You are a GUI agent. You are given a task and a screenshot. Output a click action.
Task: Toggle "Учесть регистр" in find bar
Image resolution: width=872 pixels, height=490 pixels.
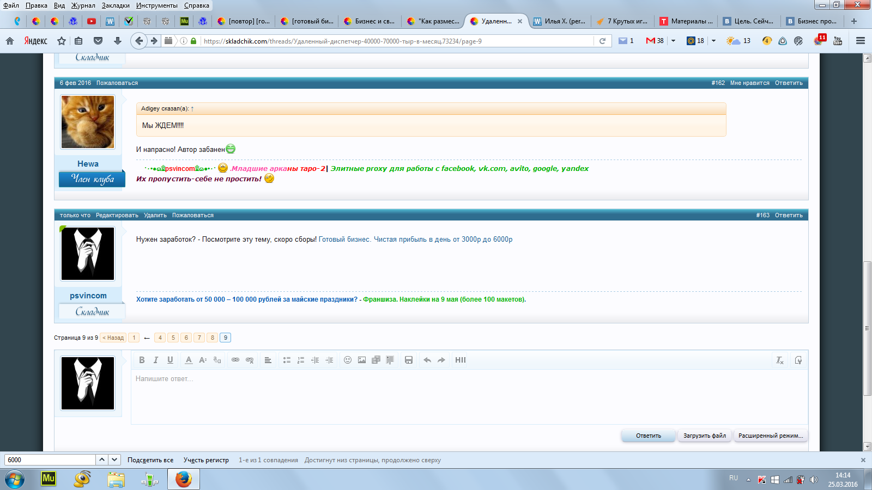pyautogui.click(x=206, y=460)
